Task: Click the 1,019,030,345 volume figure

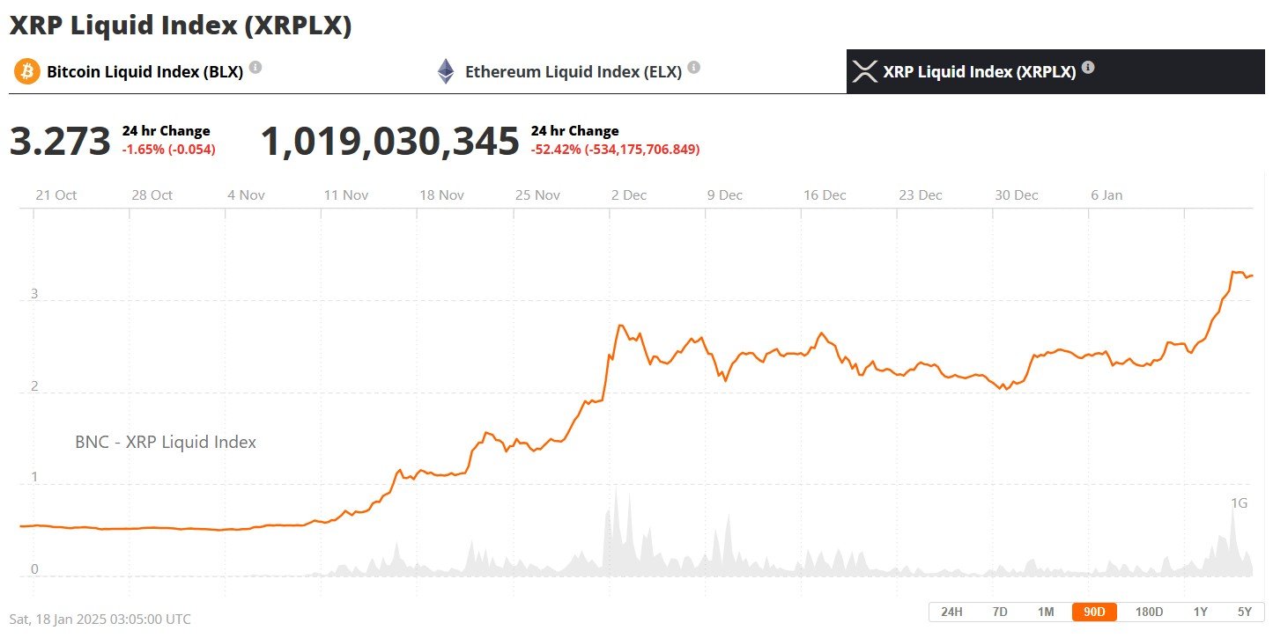Action: [389, 141]
